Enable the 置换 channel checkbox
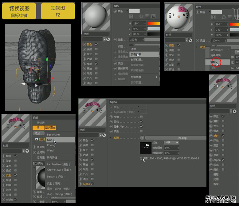 tap(223, 169)
